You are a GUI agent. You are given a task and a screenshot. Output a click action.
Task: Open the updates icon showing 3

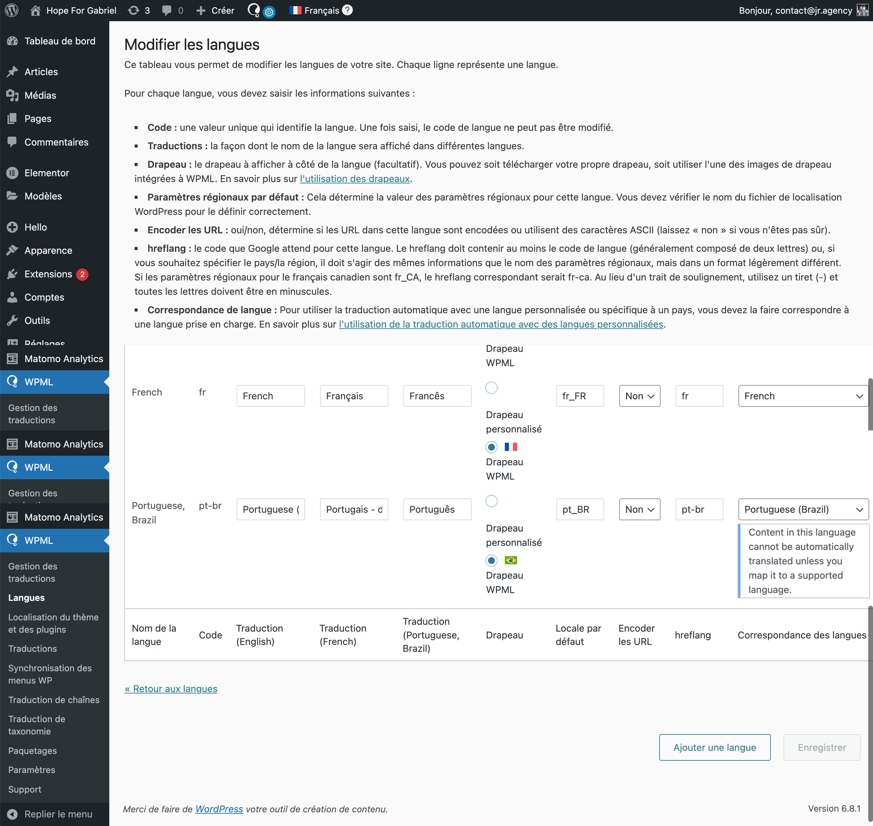134,10
